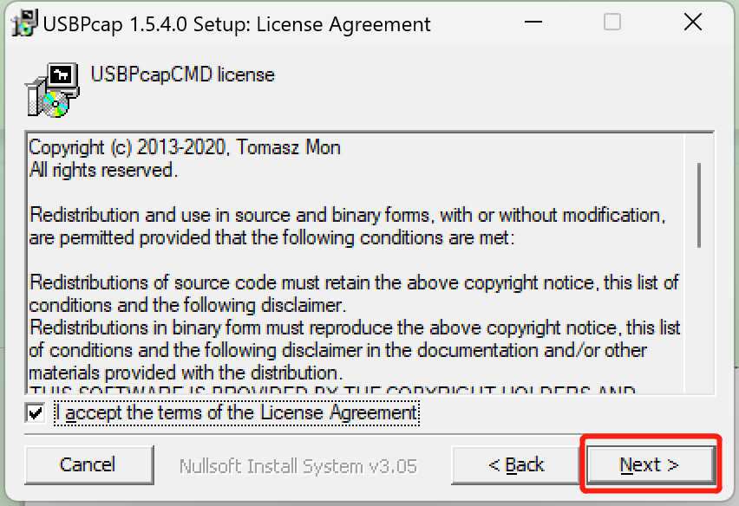Click the USBPcap installer icon in the title bar
The image size is (739, 506).
pos(23,22)
